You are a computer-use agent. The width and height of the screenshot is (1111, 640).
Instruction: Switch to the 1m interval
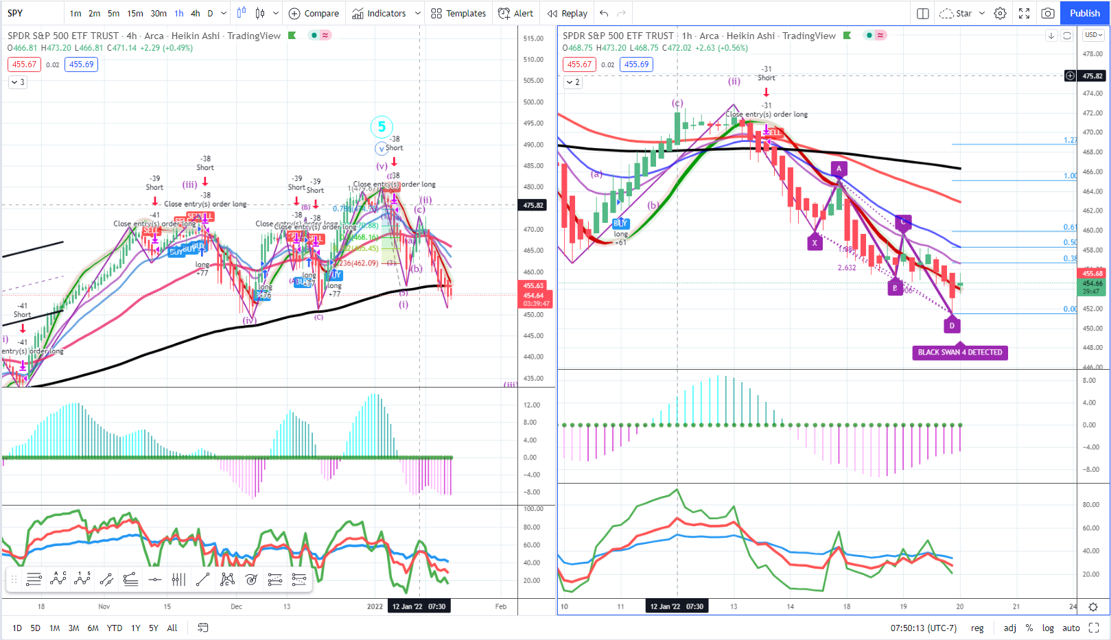(x=75, y=13)
